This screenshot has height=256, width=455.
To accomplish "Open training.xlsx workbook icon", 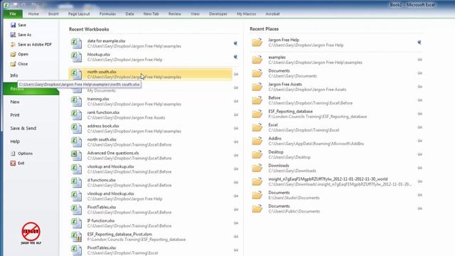I will tap(77, 101).
